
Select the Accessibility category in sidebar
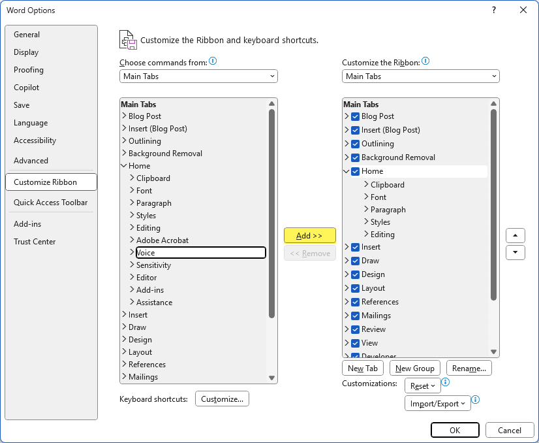tap(51, 140)
